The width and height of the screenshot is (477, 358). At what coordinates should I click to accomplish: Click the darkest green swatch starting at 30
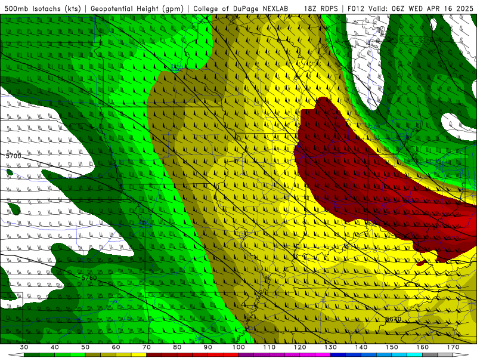click(x=32, y=355)
